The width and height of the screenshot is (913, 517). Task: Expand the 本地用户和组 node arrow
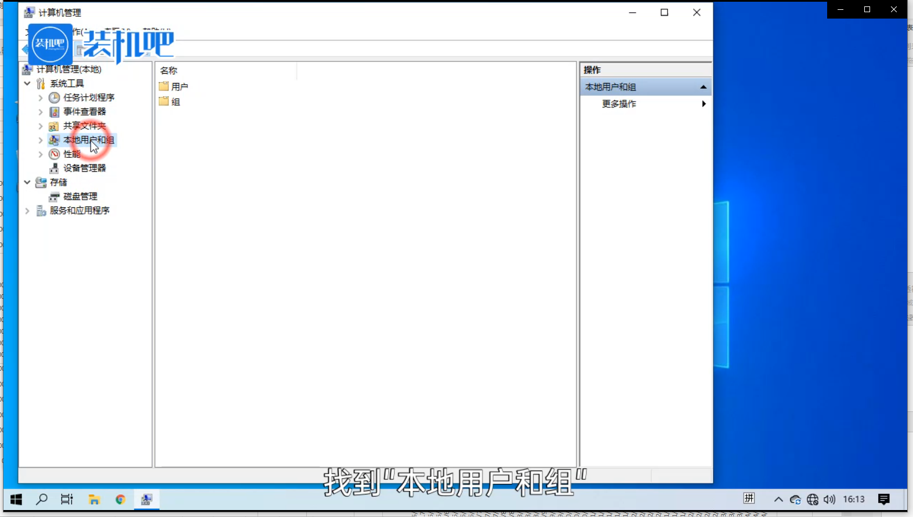tap(41, 140)
